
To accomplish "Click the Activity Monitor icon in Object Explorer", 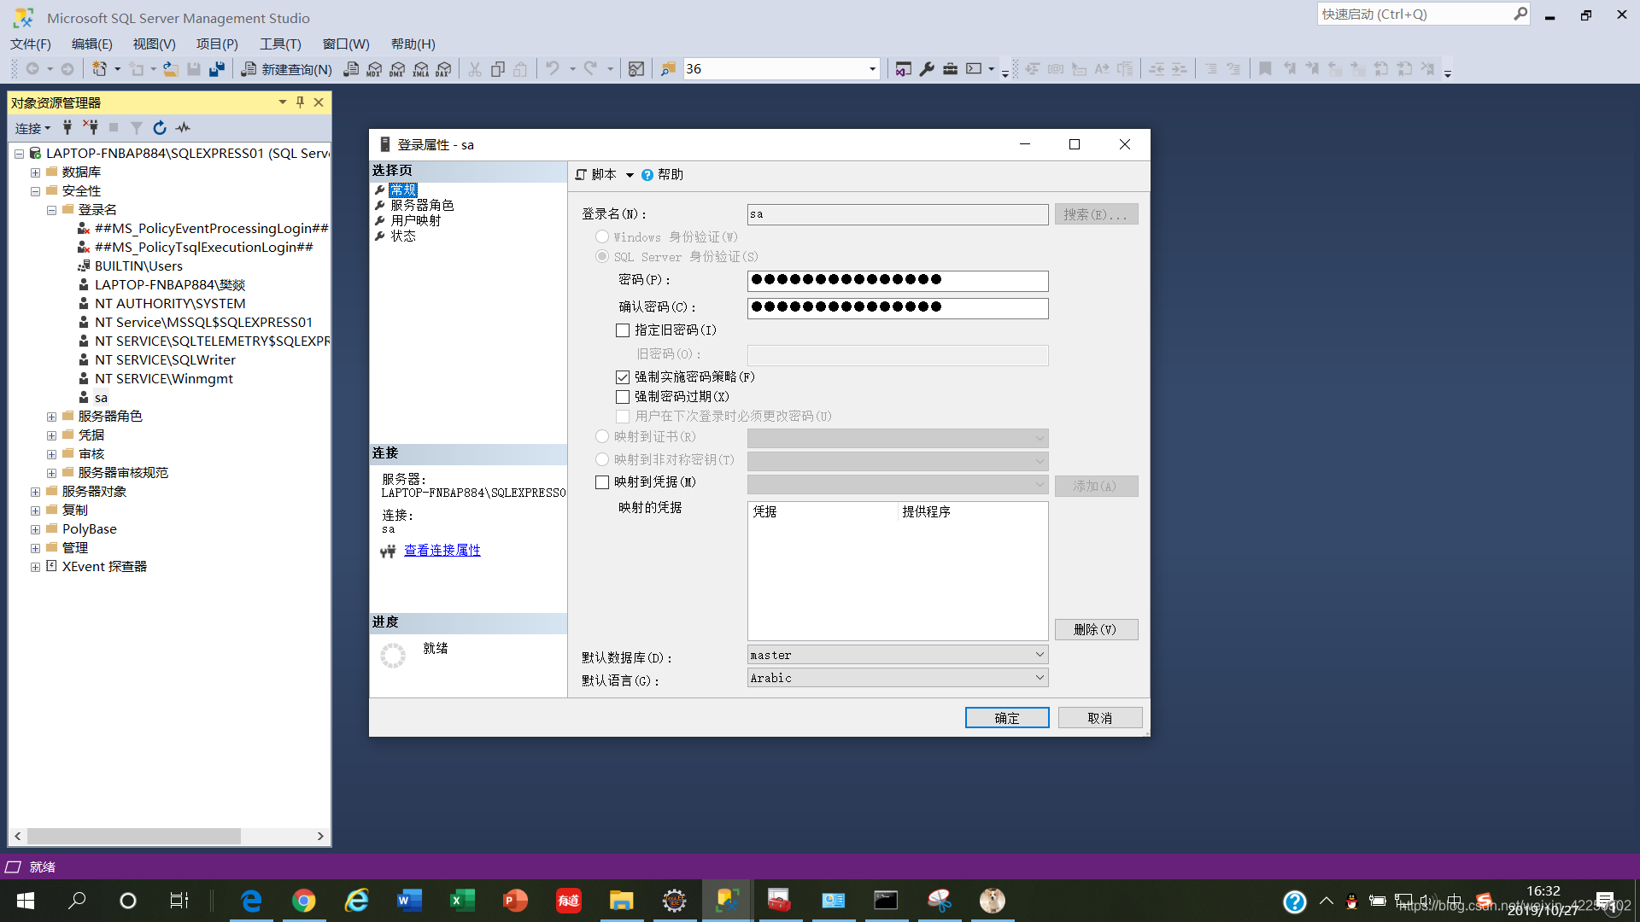I will point(183,128).
